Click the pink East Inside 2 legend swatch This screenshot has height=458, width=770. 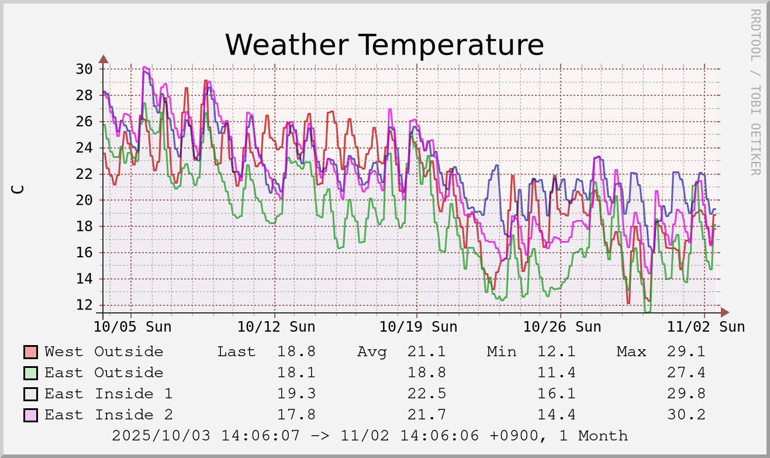click(31, 415)
